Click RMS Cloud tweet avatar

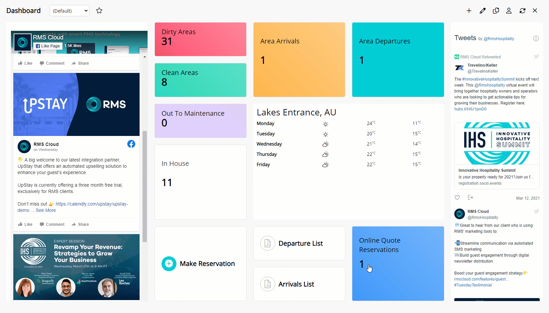(460, 214)
